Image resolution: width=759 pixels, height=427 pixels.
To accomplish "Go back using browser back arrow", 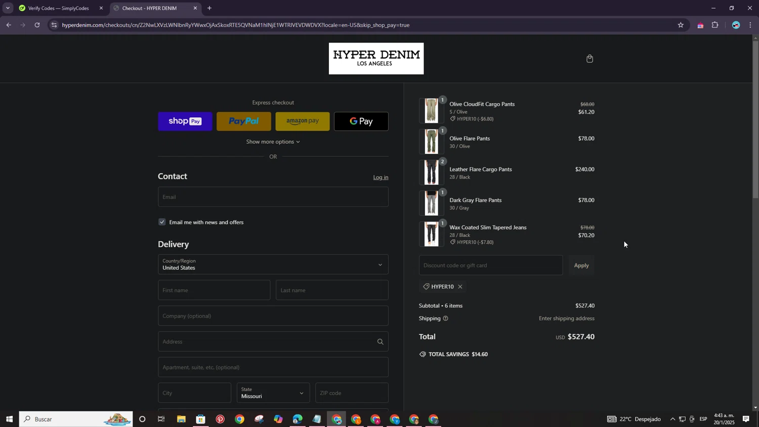I will (x=9, y=25).
